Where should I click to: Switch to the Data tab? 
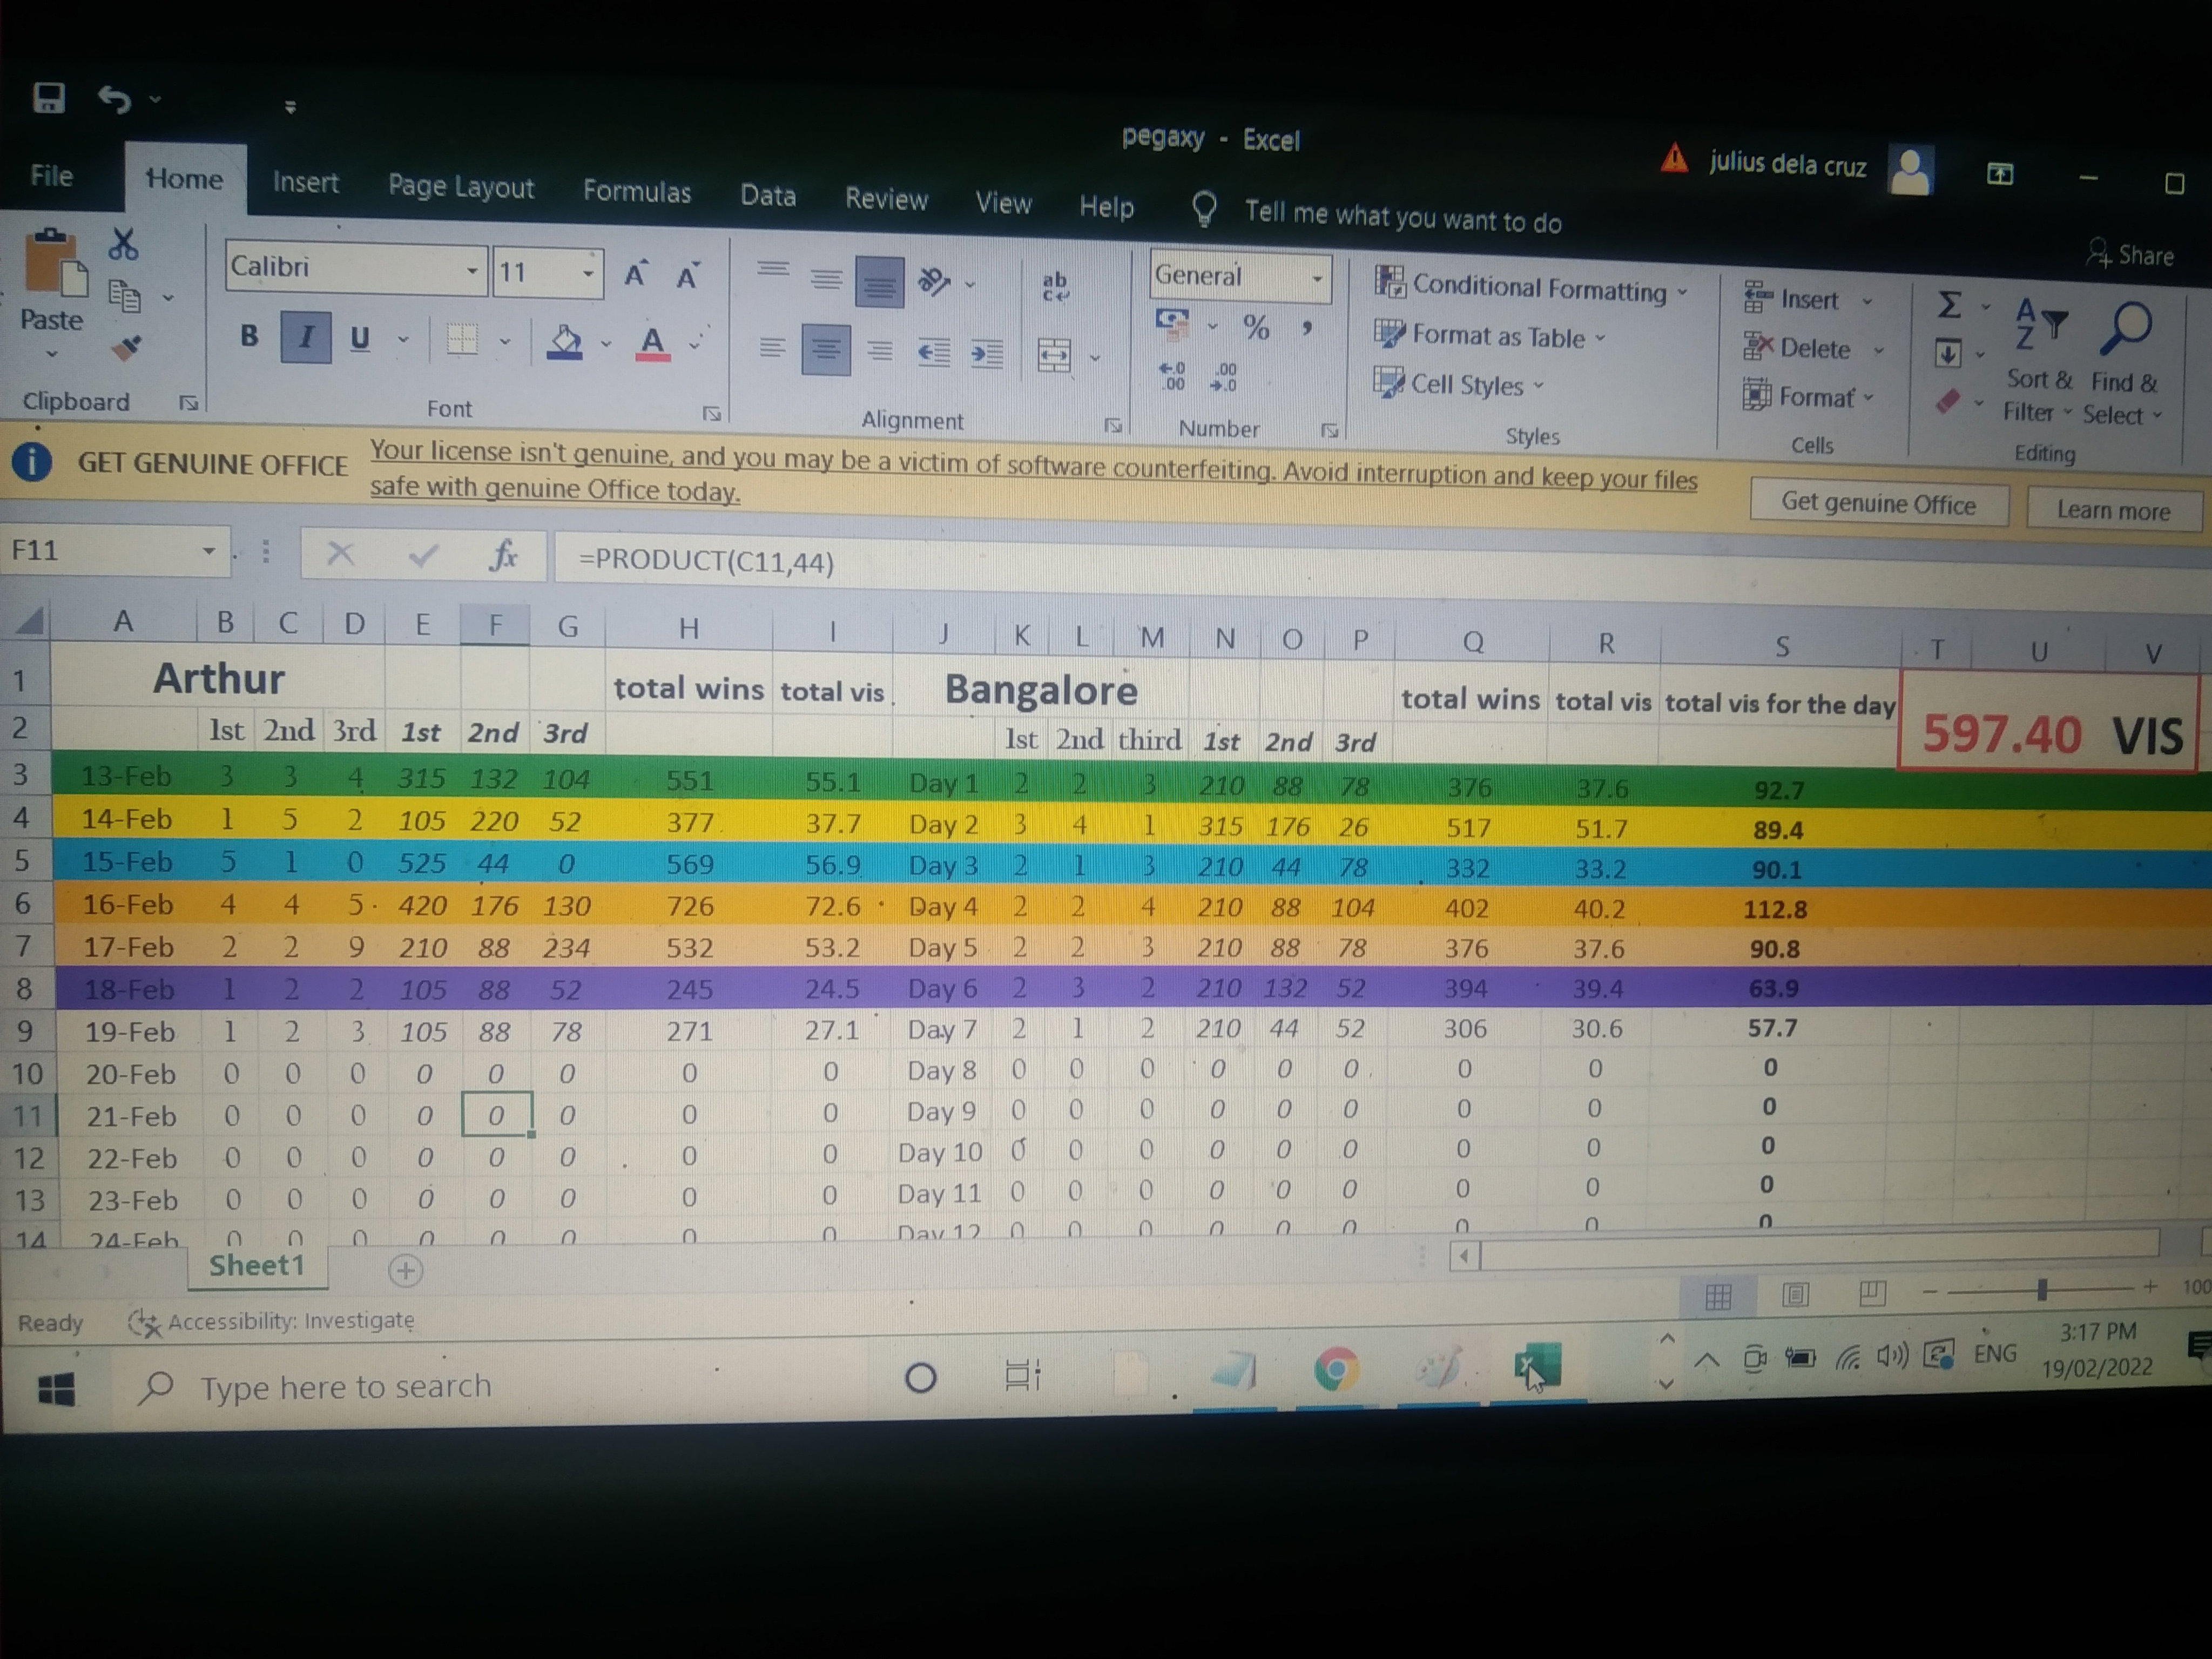(768, 195)
